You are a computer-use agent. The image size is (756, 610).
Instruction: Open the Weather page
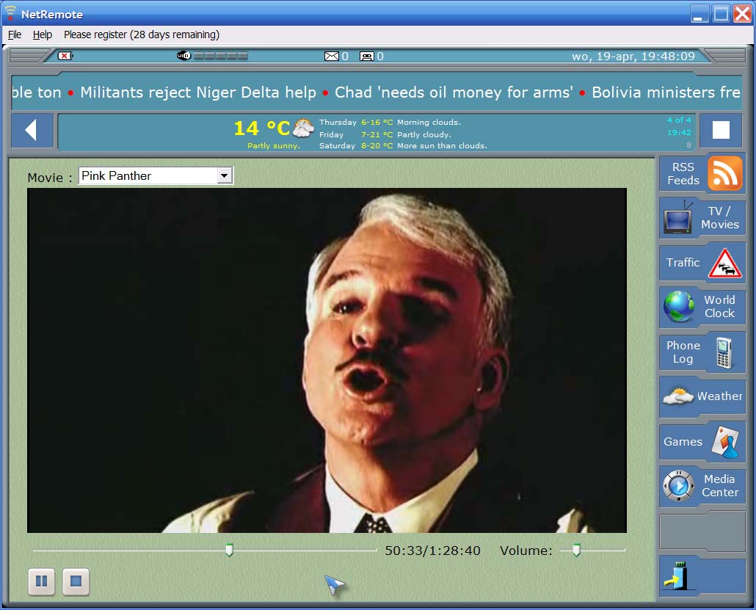702,396
